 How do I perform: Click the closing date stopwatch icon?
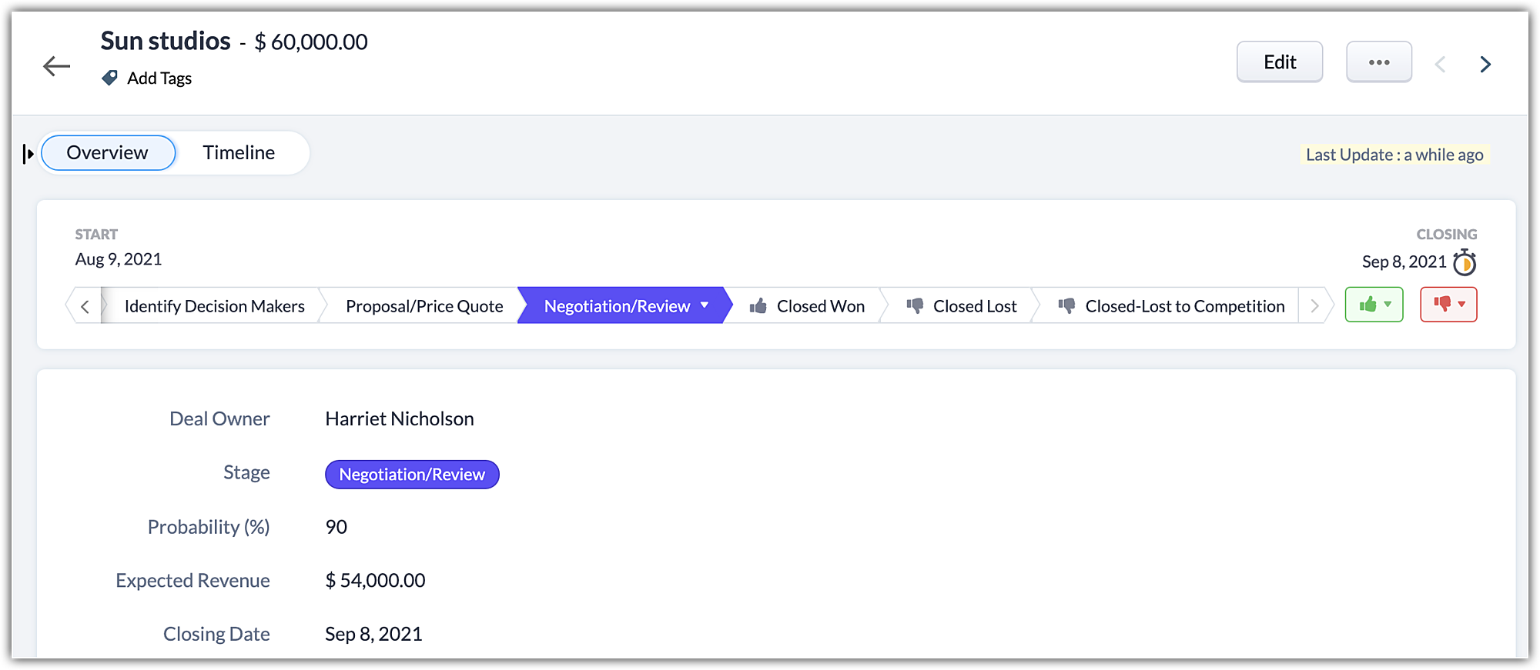click(x=1465, y=263)
